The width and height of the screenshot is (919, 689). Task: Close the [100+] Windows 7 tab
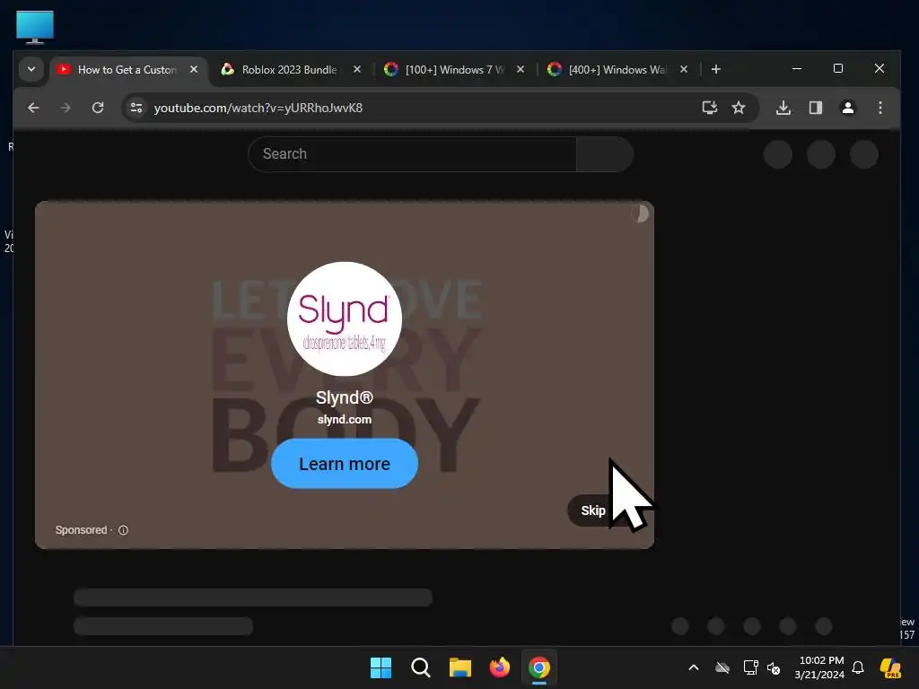pyautogui.click(x=520, y=70)
